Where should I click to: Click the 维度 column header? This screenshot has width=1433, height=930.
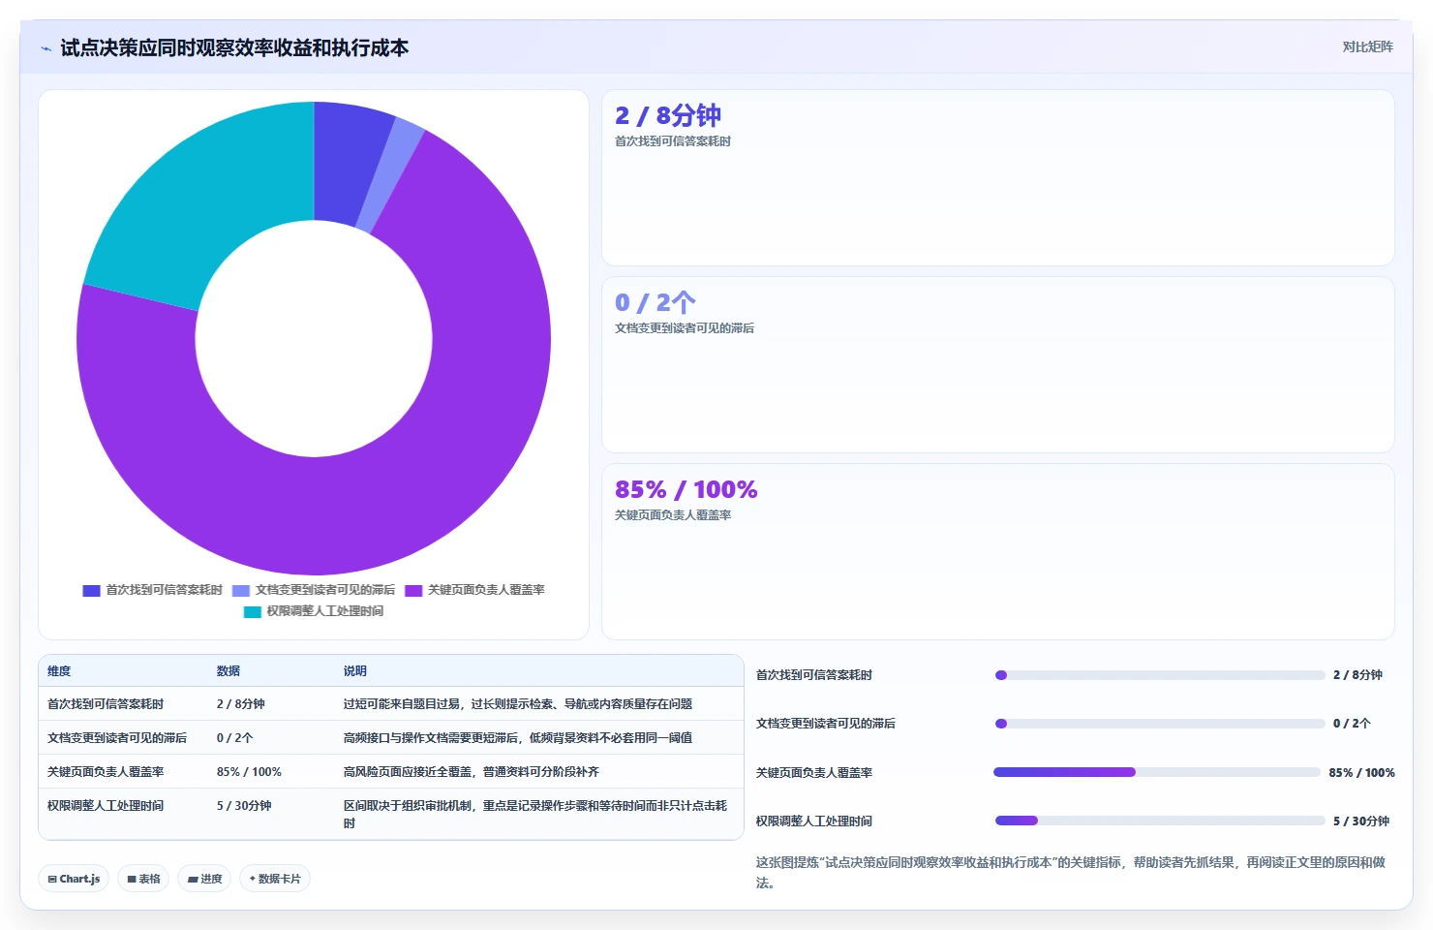59,670
